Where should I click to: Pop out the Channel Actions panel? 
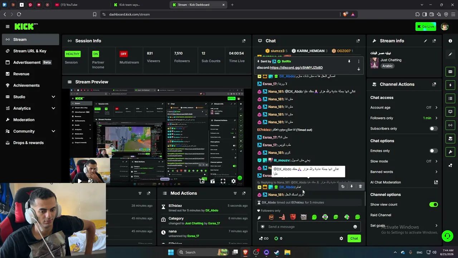[x=434, y=85]
